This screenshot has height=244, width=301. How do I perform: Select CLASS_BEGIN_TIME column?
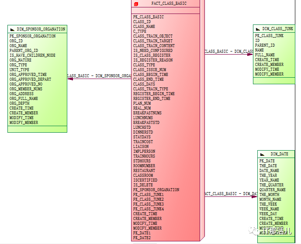click(151, 75)
